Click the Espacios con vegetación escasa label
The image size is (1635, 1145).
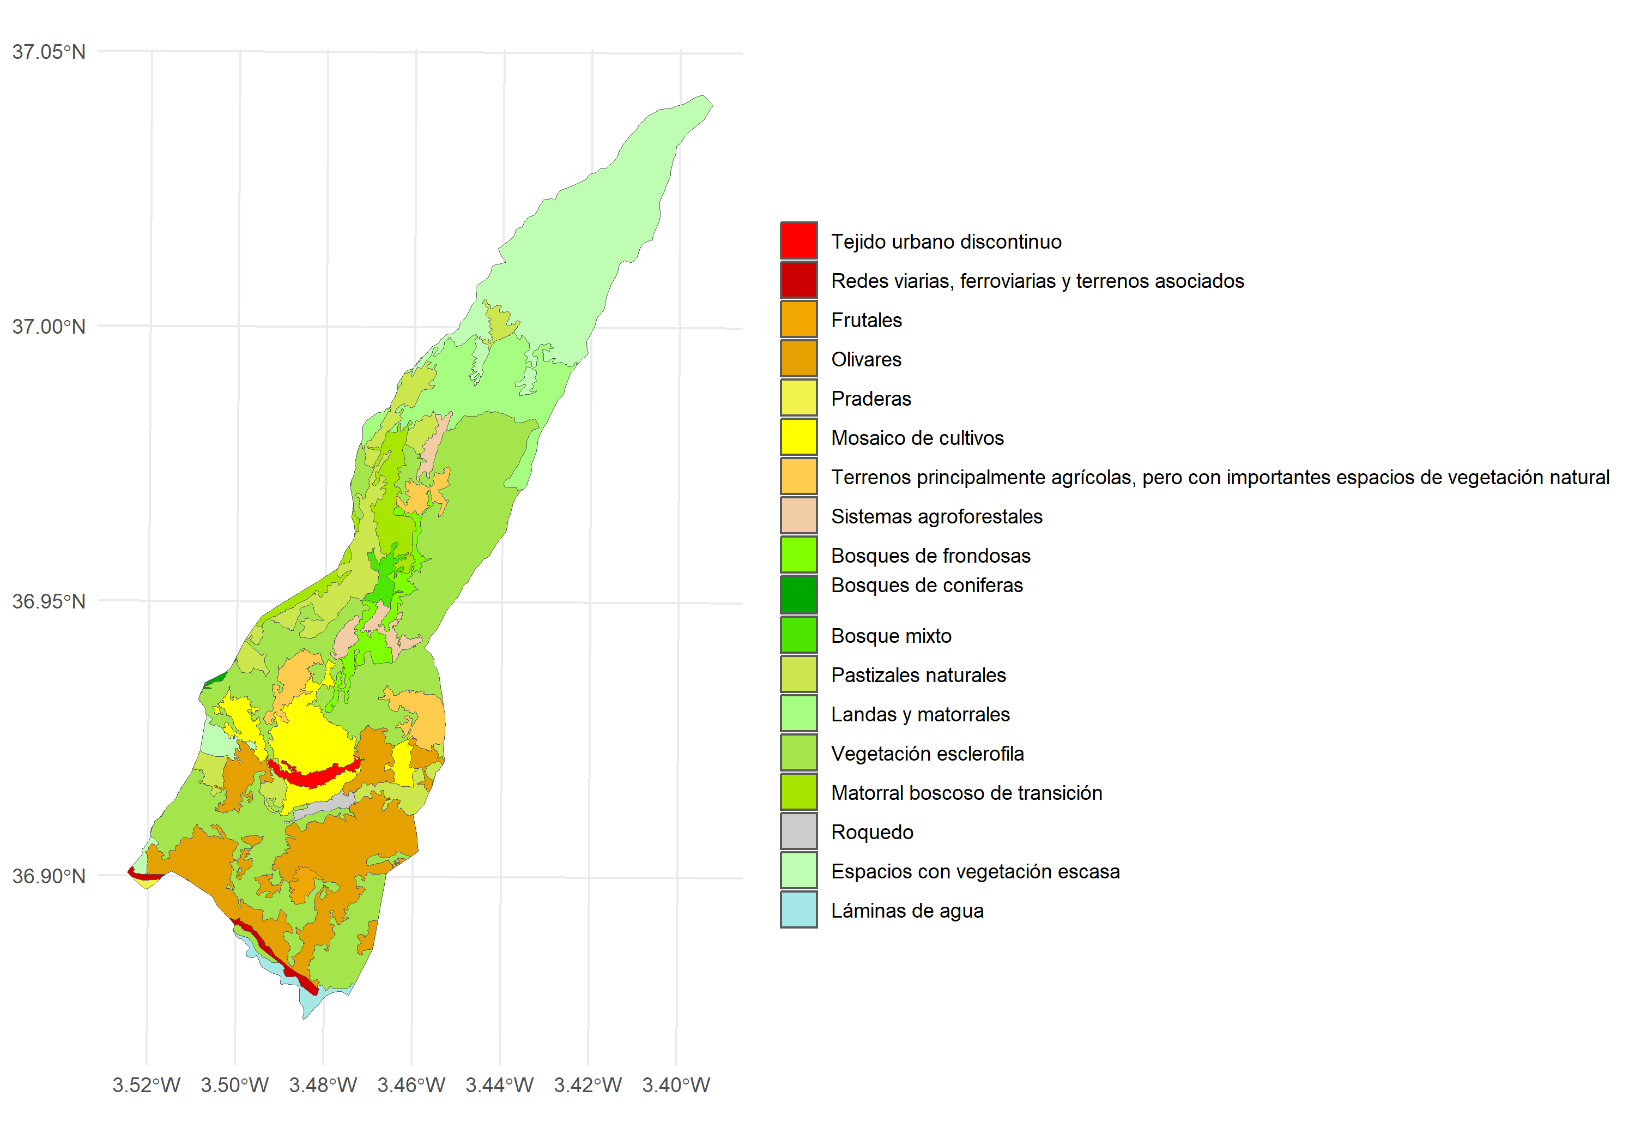point(975,871)
